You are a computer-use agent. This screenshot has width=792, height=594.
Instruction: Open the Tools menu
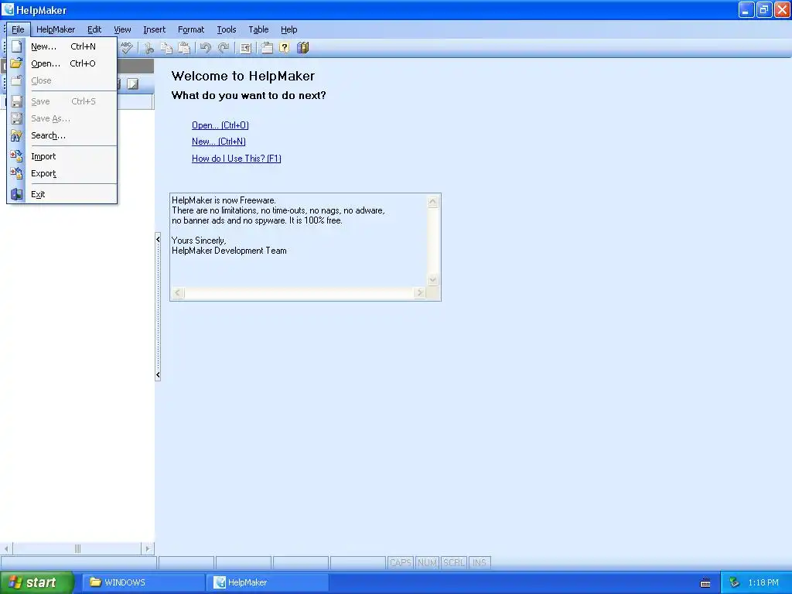[227, 29]
